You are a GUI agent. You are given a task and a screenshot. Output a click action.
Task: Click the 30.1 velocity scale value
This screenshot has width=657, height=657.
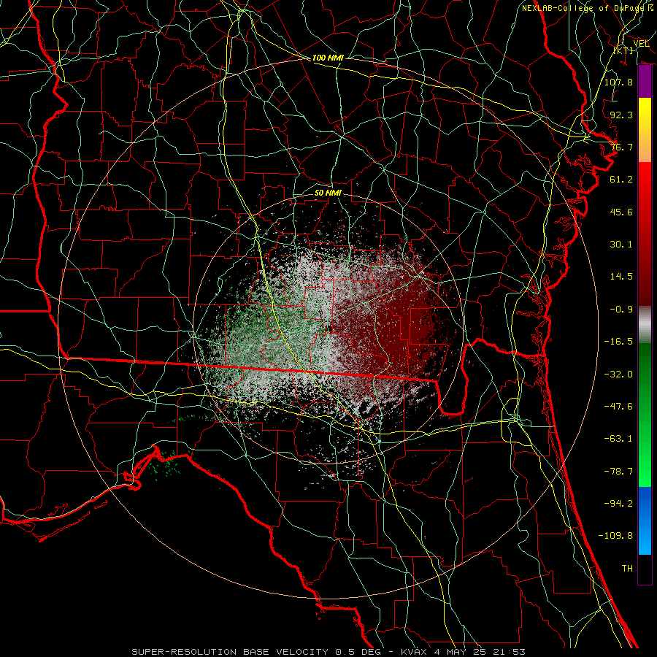pos(621,245)
